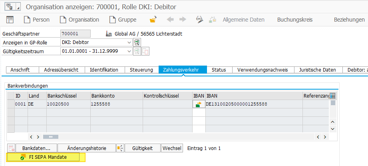Click the icon left of Gültigkeit button
The image size is (368, 166).
pyautogui.click(x=120, y=148)
